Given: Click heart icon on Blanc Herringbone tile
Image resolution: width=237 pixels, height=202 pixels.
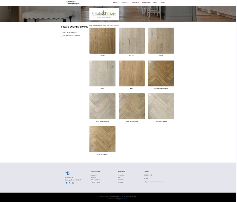Looking at the screenshot, I should 121,95.
